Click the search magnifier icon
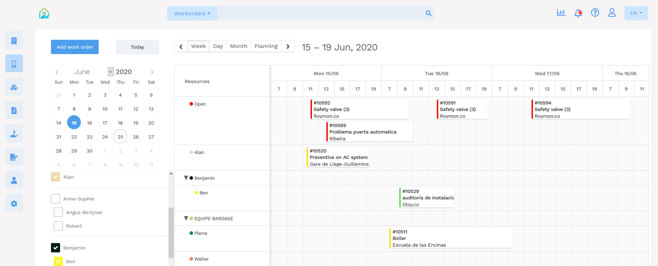658x266 pixels. point(428,13)
